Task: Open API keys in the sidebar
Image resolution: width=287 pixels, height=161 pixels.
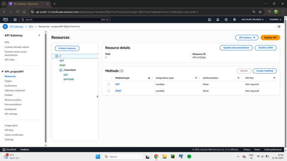Action: click(x=9, y=130)
